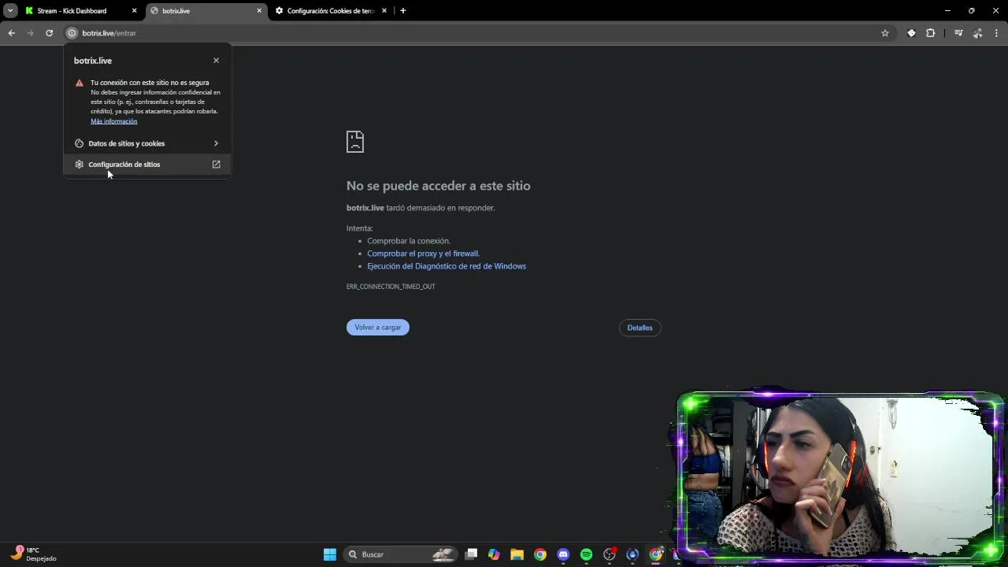Click the Detalles button

(x=639, y=328)
